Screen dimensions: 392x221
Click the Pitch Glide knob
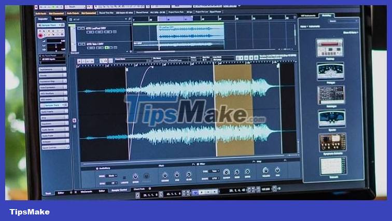pyautogui.click(x=189, y=174)
